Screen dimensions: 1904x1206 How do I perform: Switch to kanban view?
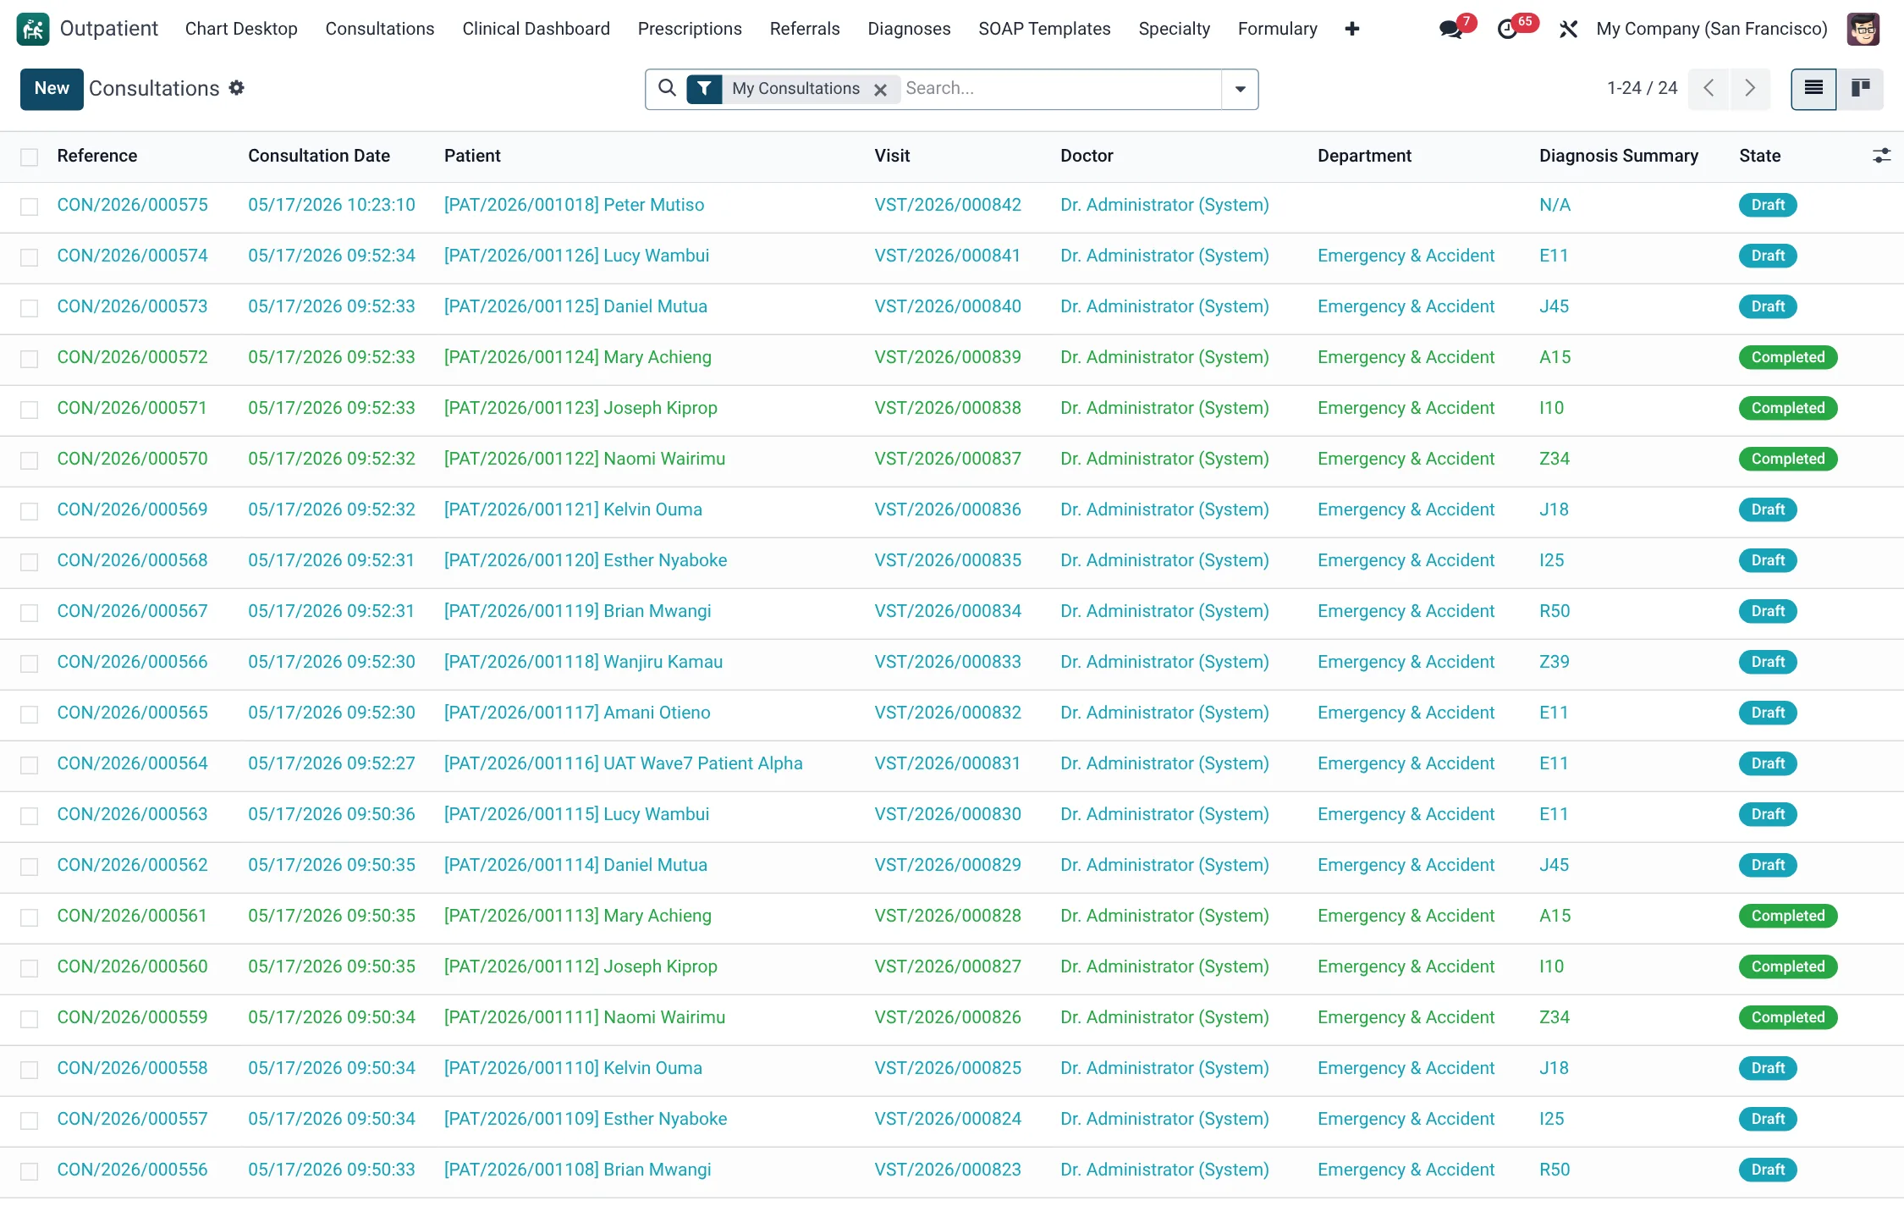click(1861, 88)
